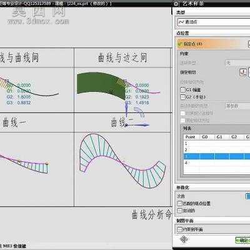250x250 pixels.
Task: Open the continuity type dropdown under constraints
Action: pyautogui.click(x=237, y=62)
